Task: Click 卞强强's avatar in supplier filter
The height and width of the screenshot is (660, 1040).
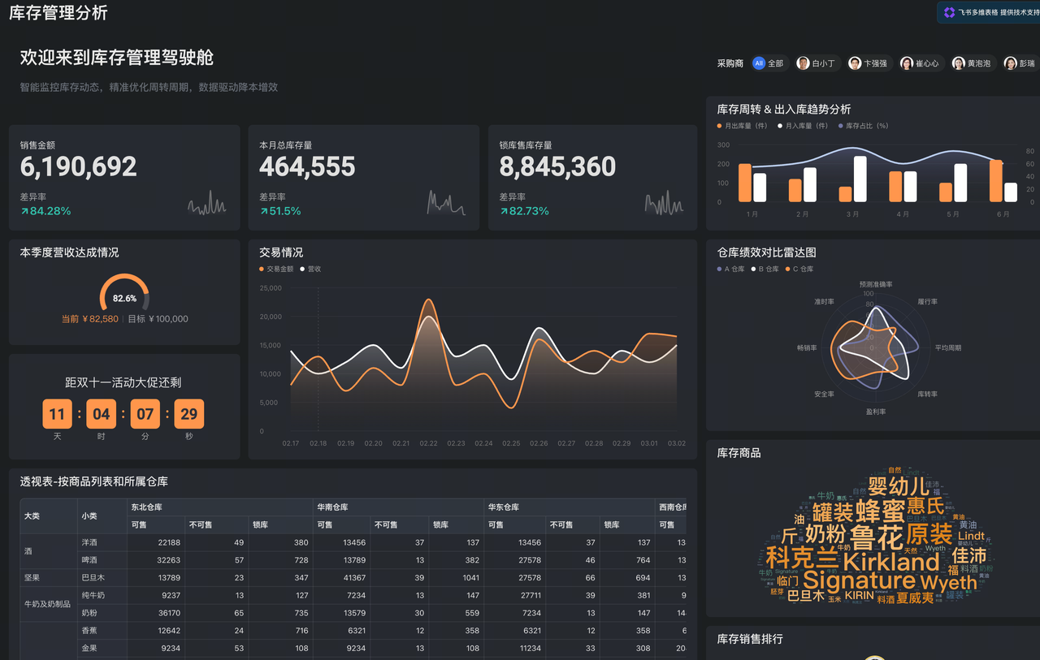Action: (x=855, y=63)
